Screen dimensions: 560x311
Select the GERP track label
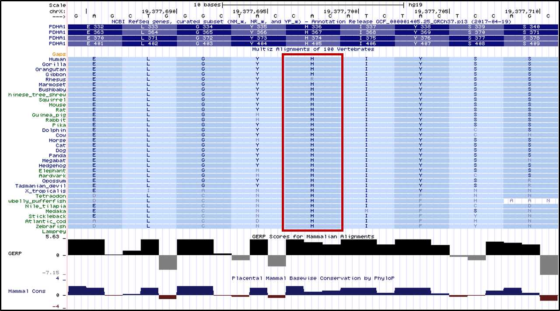tap(16, 253)
